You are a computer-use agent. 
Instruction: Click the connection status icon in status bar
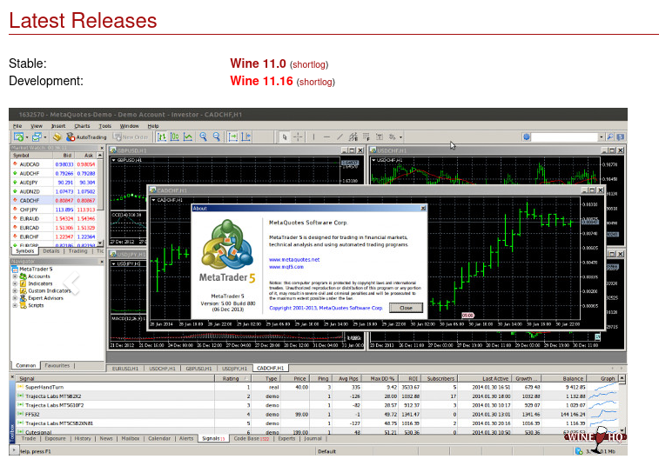click(x=579, y=451)
